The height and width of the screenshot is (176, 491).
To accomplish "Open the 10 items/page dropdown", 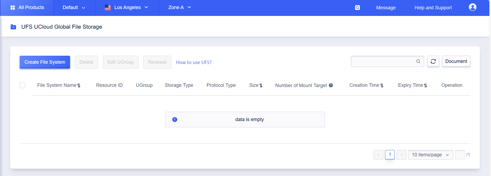I will tap(431, 155).
